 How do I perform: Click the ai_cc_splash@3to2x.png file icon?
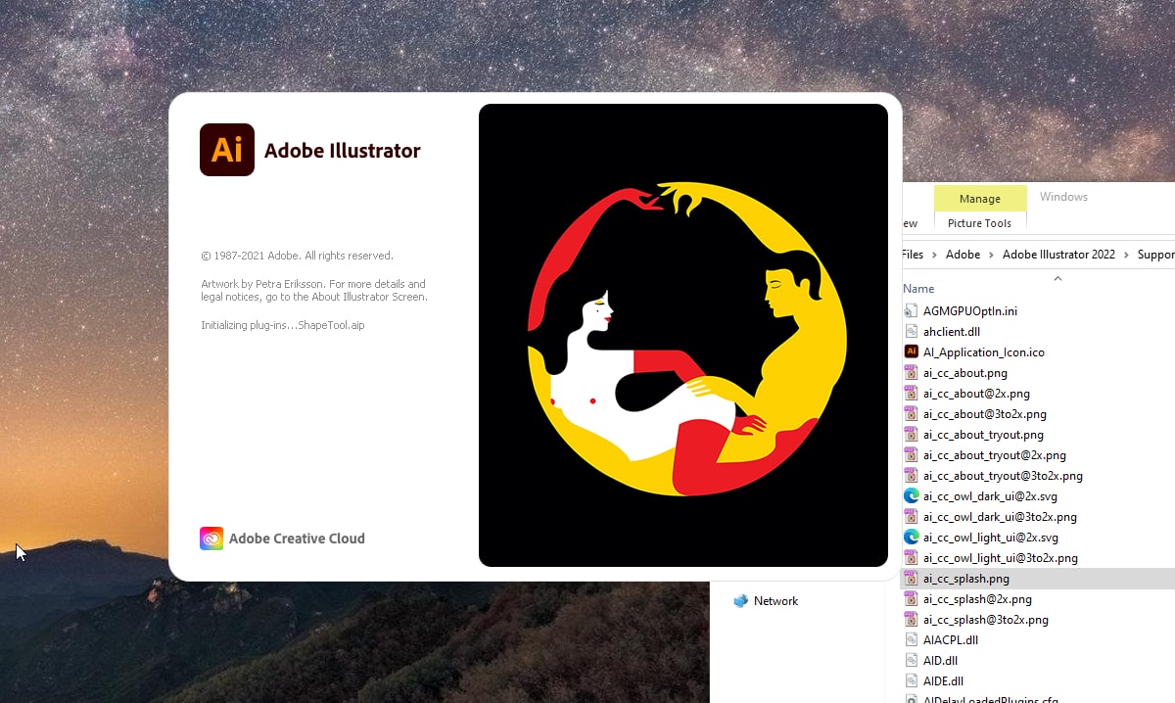point(911,620)
